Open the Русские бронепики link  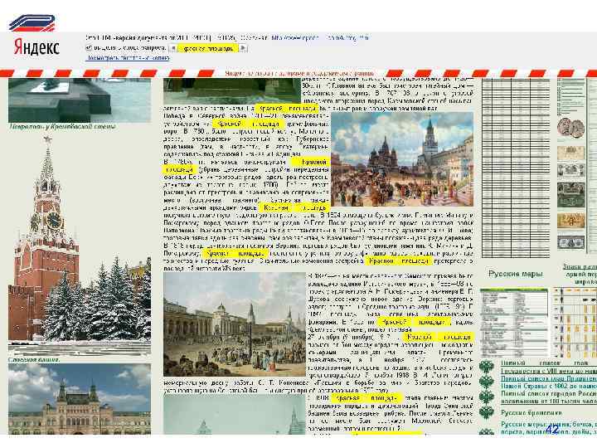(x=531, y=412)
